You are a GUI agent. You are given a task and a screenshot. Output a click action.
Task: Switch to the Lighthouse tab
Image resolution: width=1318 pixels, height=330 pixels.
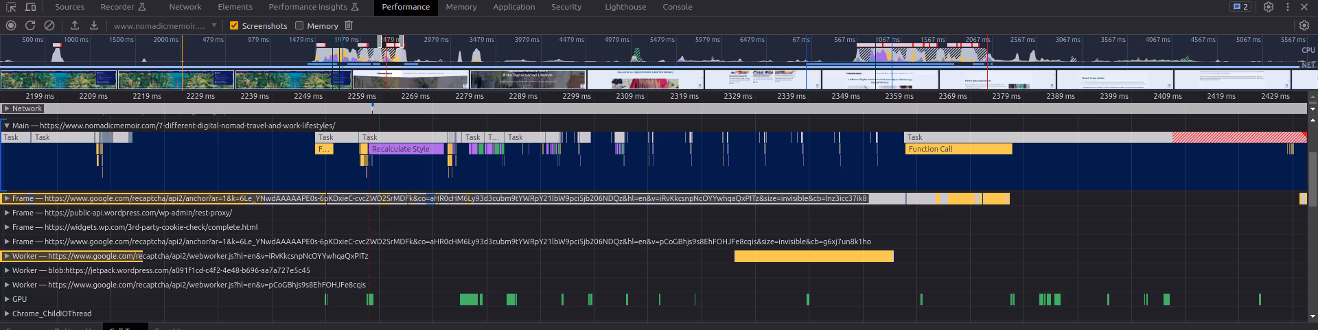click(x=625, y=7)
